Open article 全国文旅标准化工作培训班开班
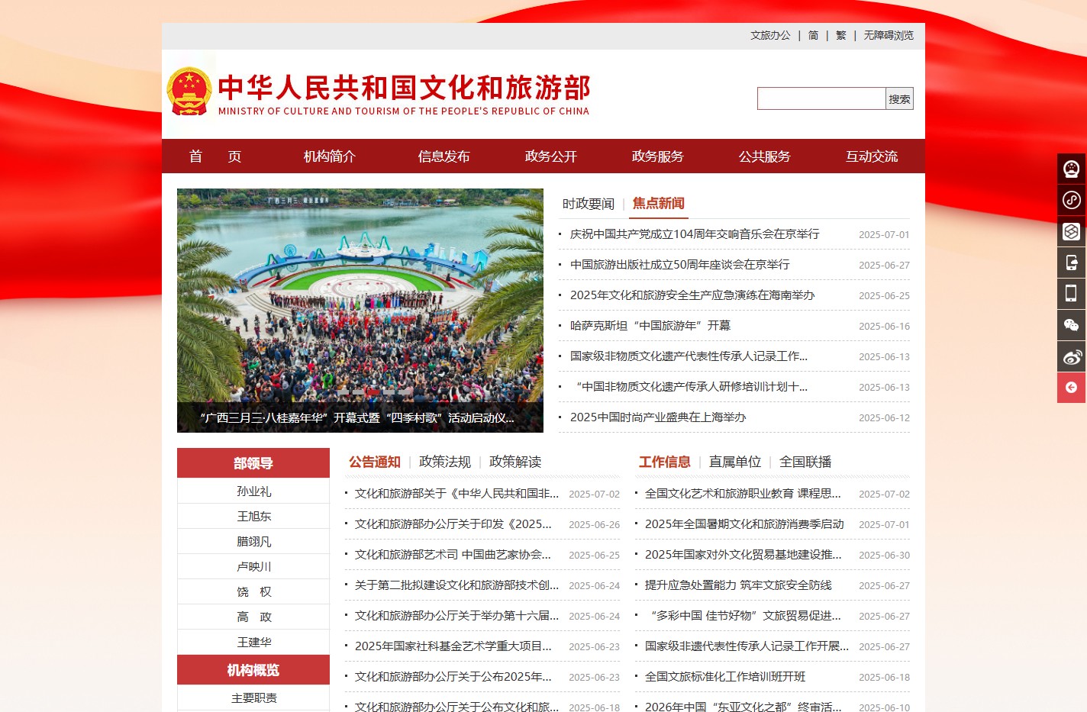The width and height of the screenshot is (1087, 712). point(725,677)
